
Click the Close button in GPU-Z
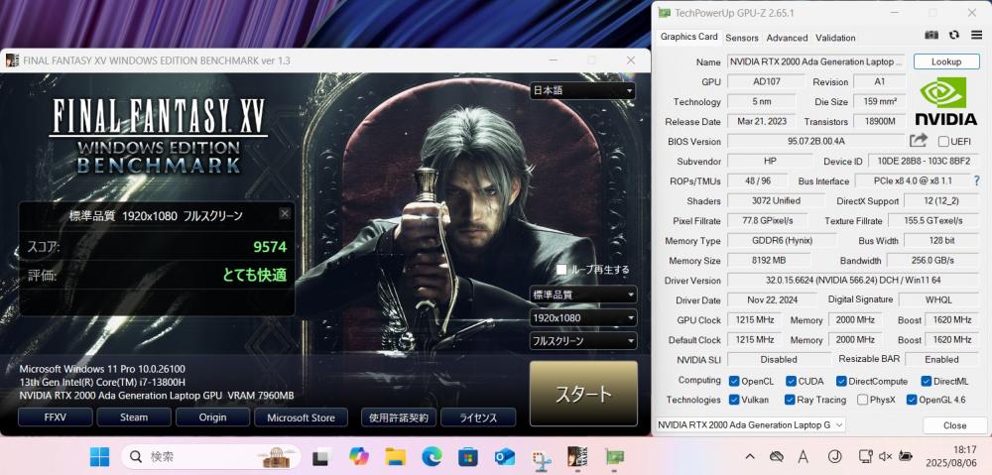point(954,425)
